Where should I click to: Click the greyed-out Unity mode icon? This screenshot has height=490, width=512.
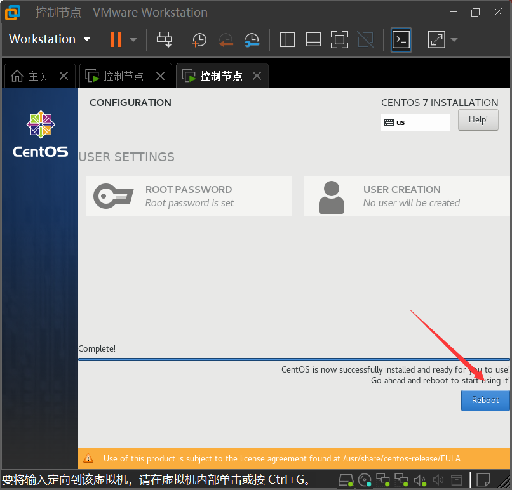click(x=366, y=40)
